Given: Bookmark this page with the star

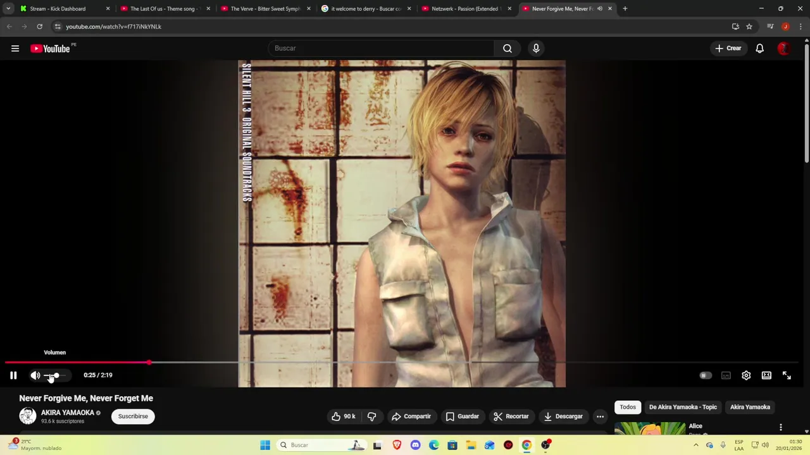Looking at the screenshot, I should pos(749,27).
